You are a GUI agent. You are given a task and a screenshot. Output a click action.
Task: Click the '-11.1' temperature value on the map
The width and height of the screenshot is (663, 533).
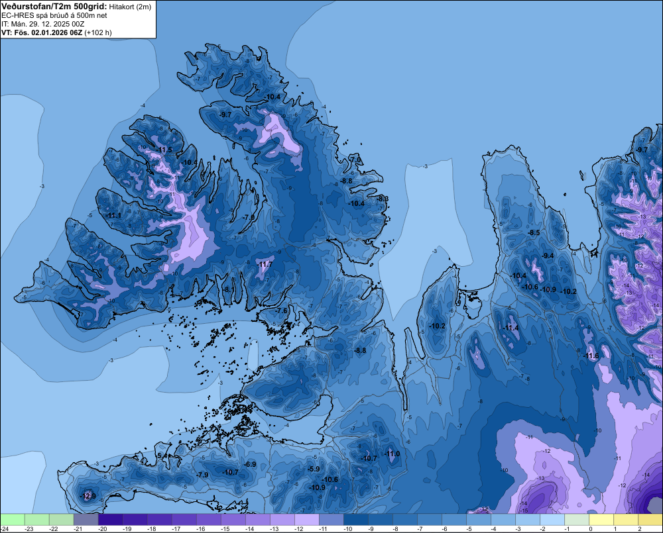114,215
